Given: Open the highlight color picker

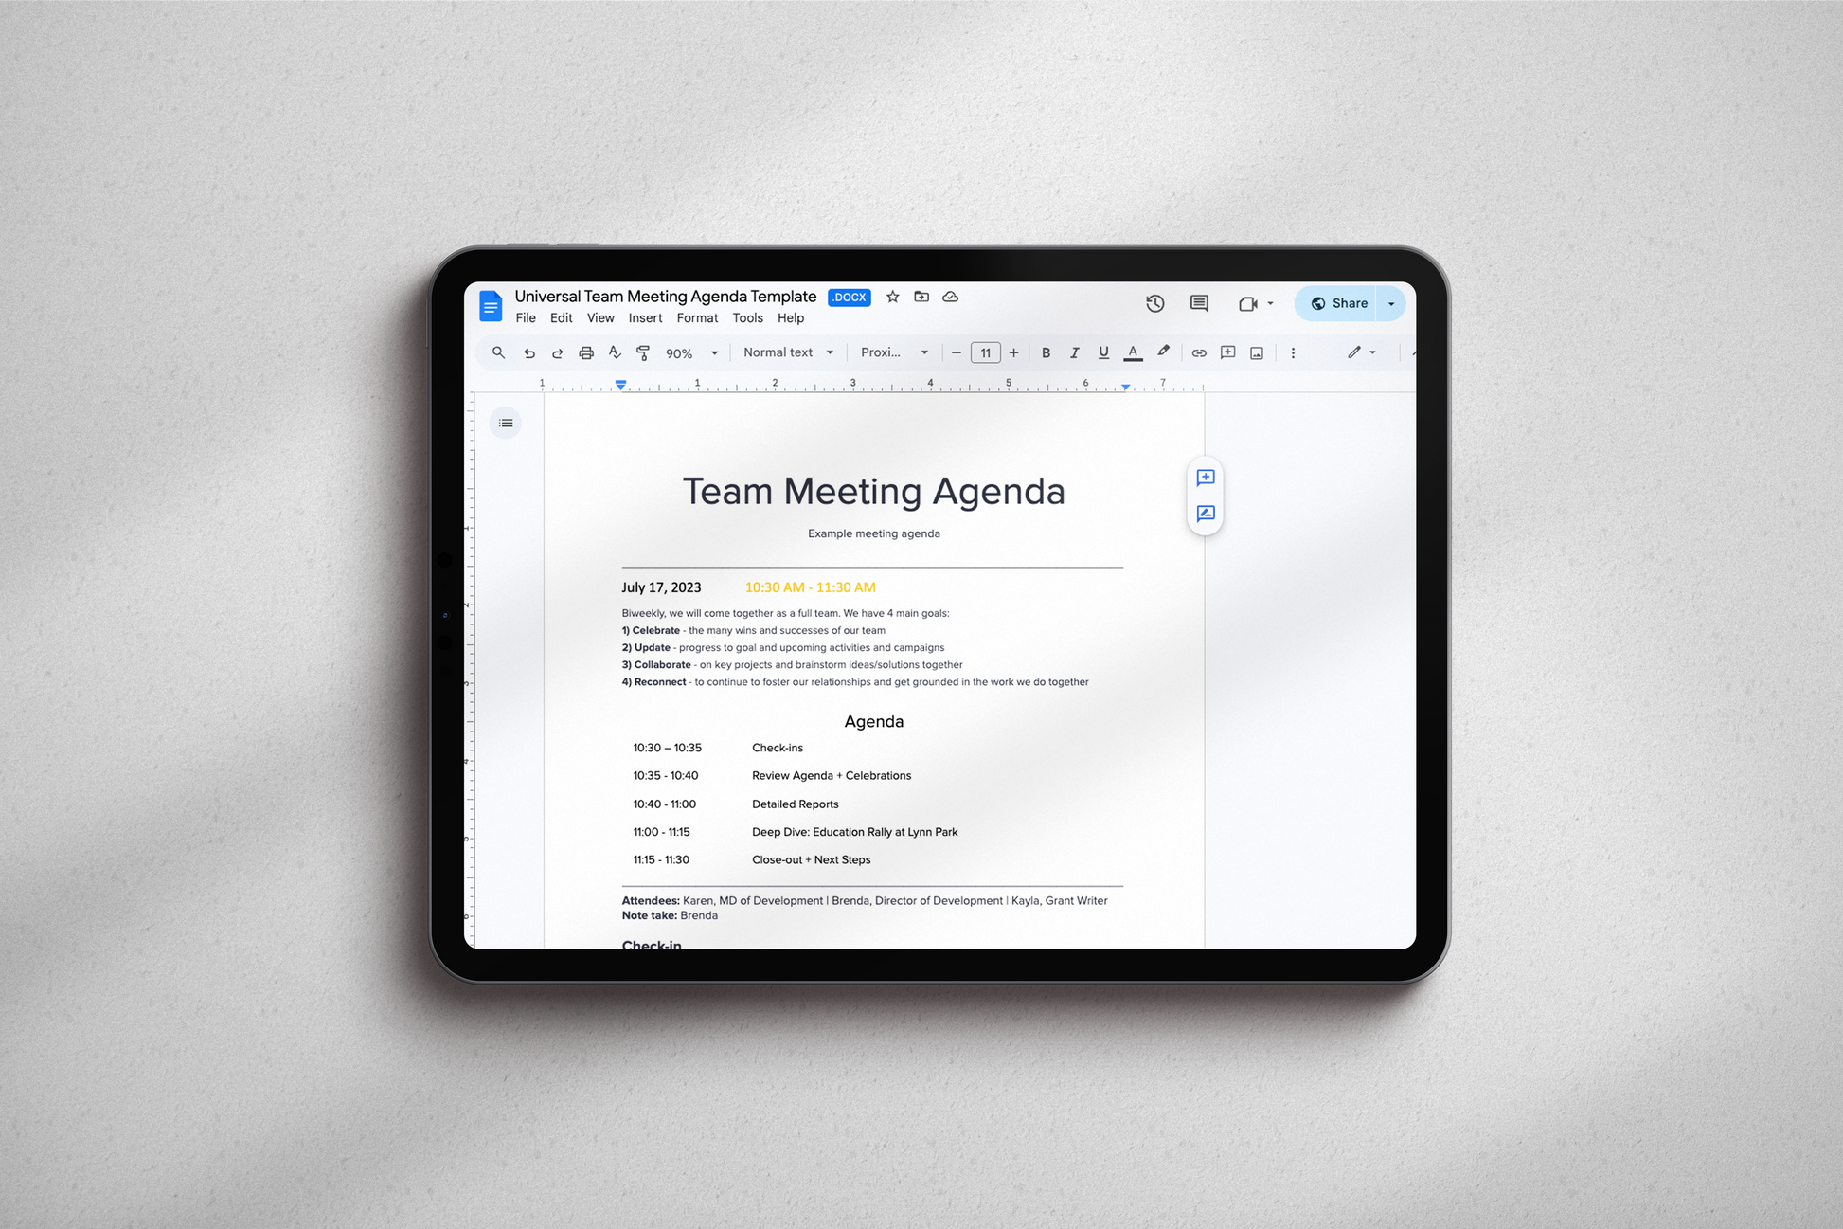Looking at the screenshot, I should pyautogui.click(x=1164, y=352).
